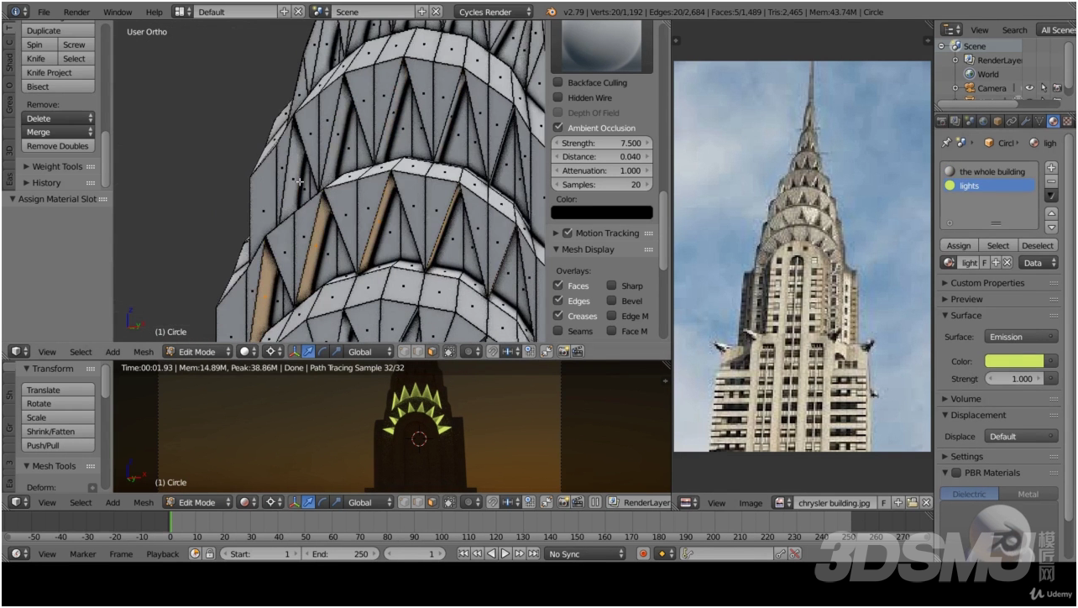Open Object tab (orange cube) in Properties
This screenshot has width=1078, height=608.
[997, 121]
